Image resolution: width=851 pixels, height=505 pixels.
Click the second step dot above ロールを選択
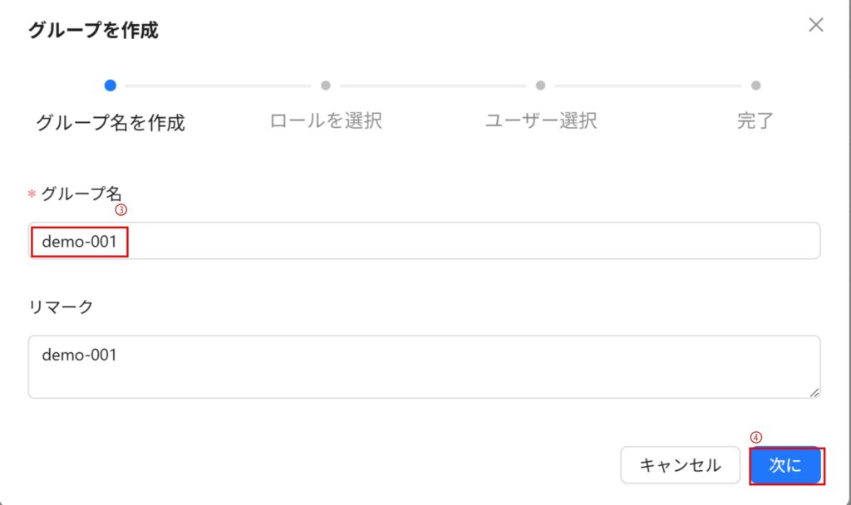tap(326, 85)
